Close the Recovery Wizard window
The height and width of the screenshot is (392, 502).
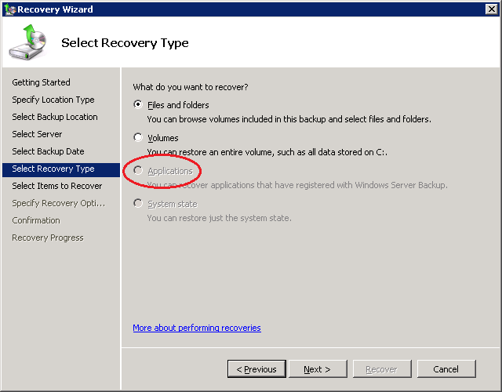491,9
